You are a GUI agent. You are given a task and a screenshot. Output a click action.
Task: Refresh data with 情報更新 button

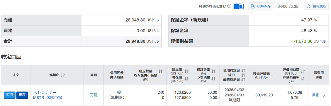click(x=314, y=6)
